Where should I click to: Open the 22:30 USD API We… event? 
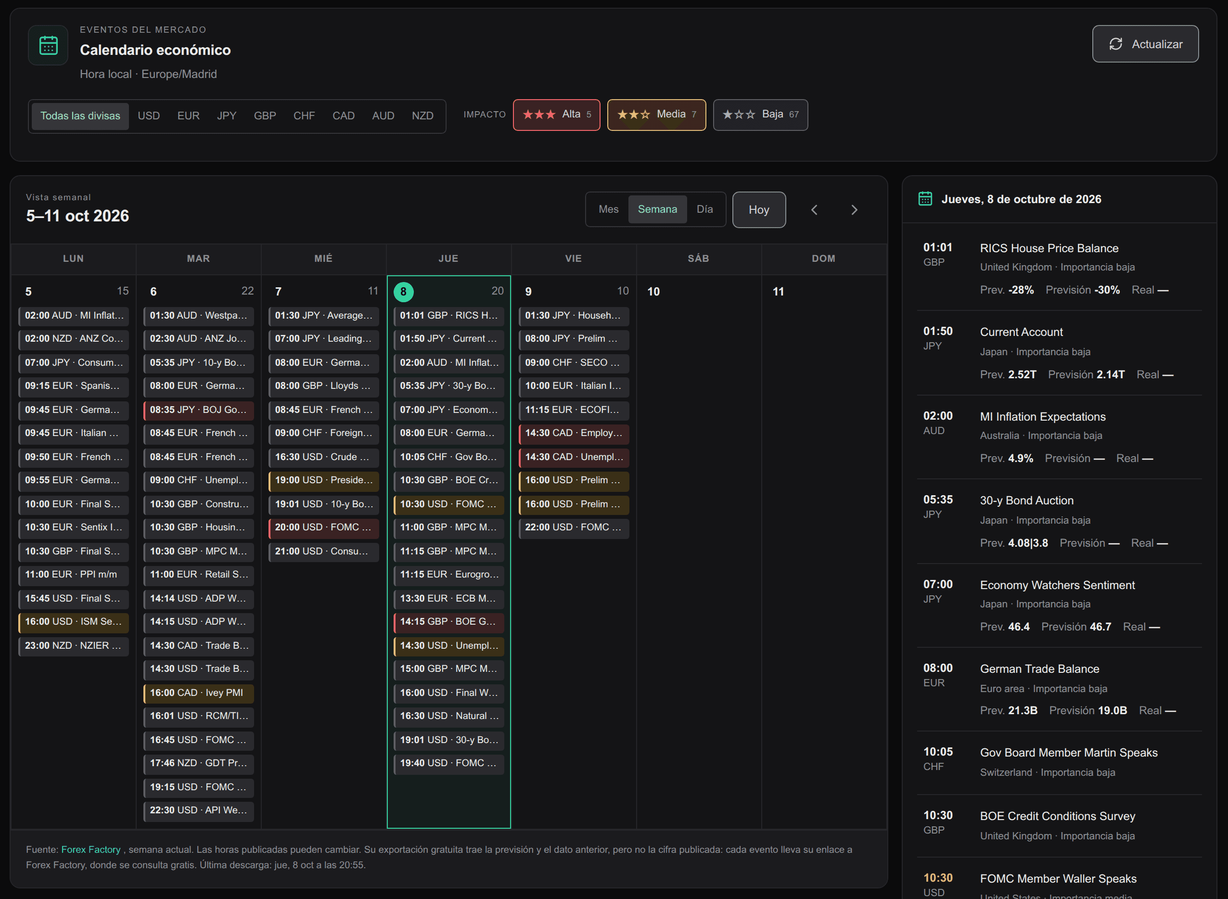pos(199,811)
